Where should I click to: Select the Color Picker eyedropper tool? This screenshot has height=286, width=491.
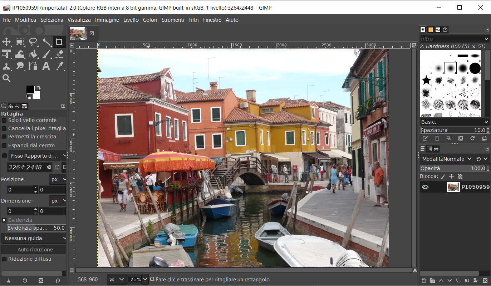click(x=60, y=66)
